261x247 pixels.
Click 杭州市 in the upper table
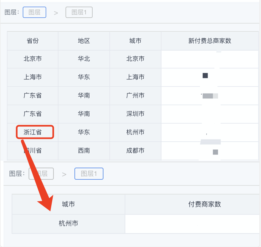(135, 132)
